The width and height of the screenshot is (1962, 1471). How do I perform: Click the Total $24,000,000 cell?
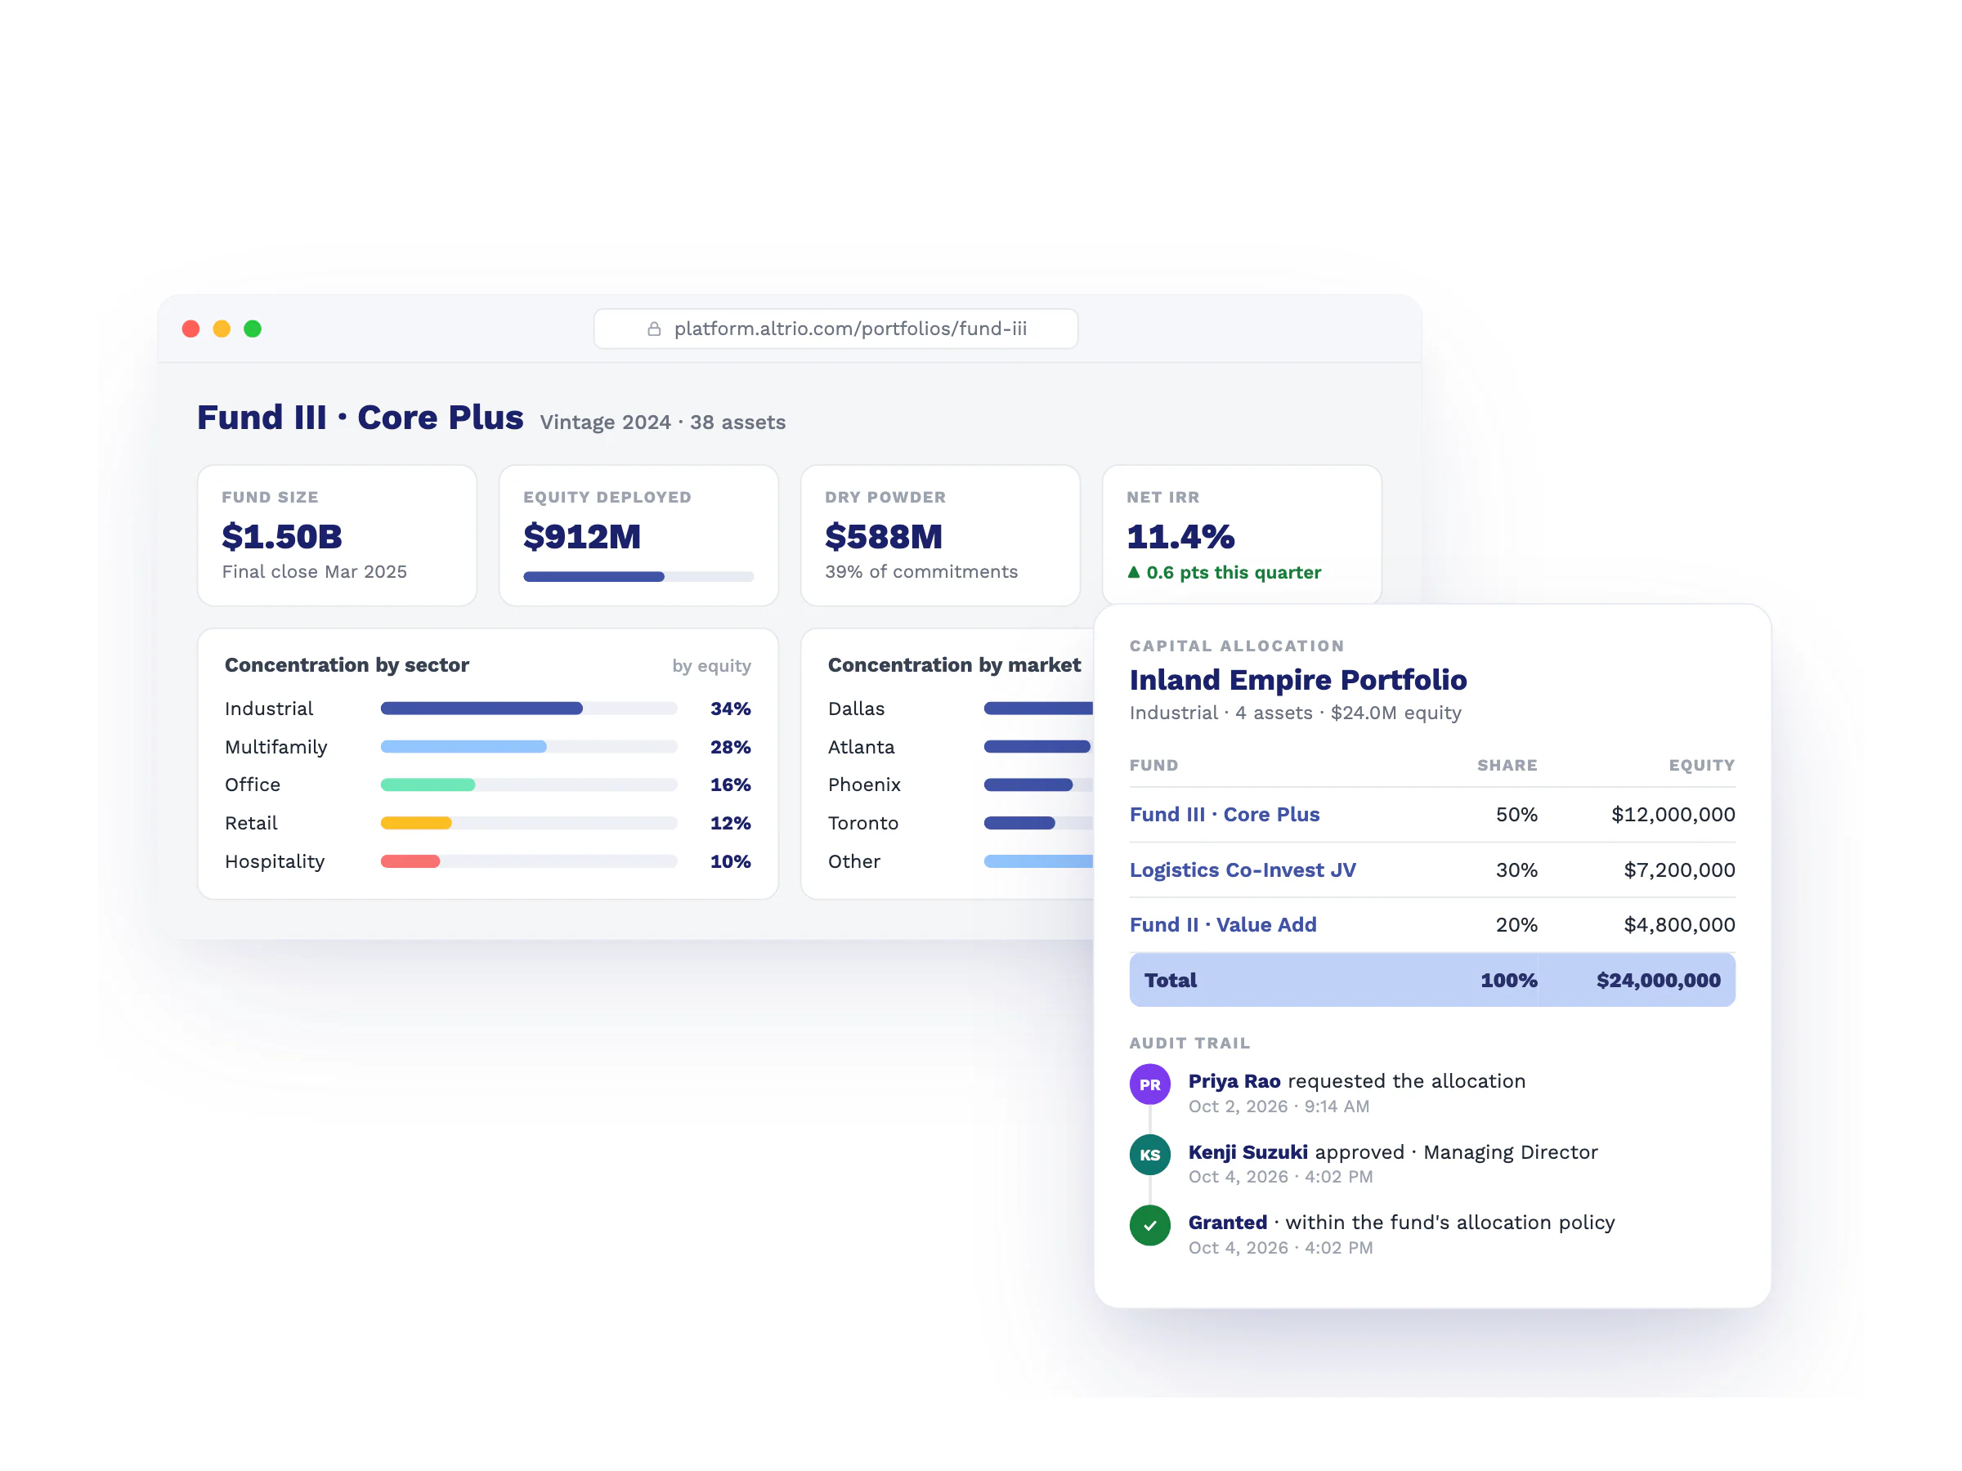click(1658, 980)
